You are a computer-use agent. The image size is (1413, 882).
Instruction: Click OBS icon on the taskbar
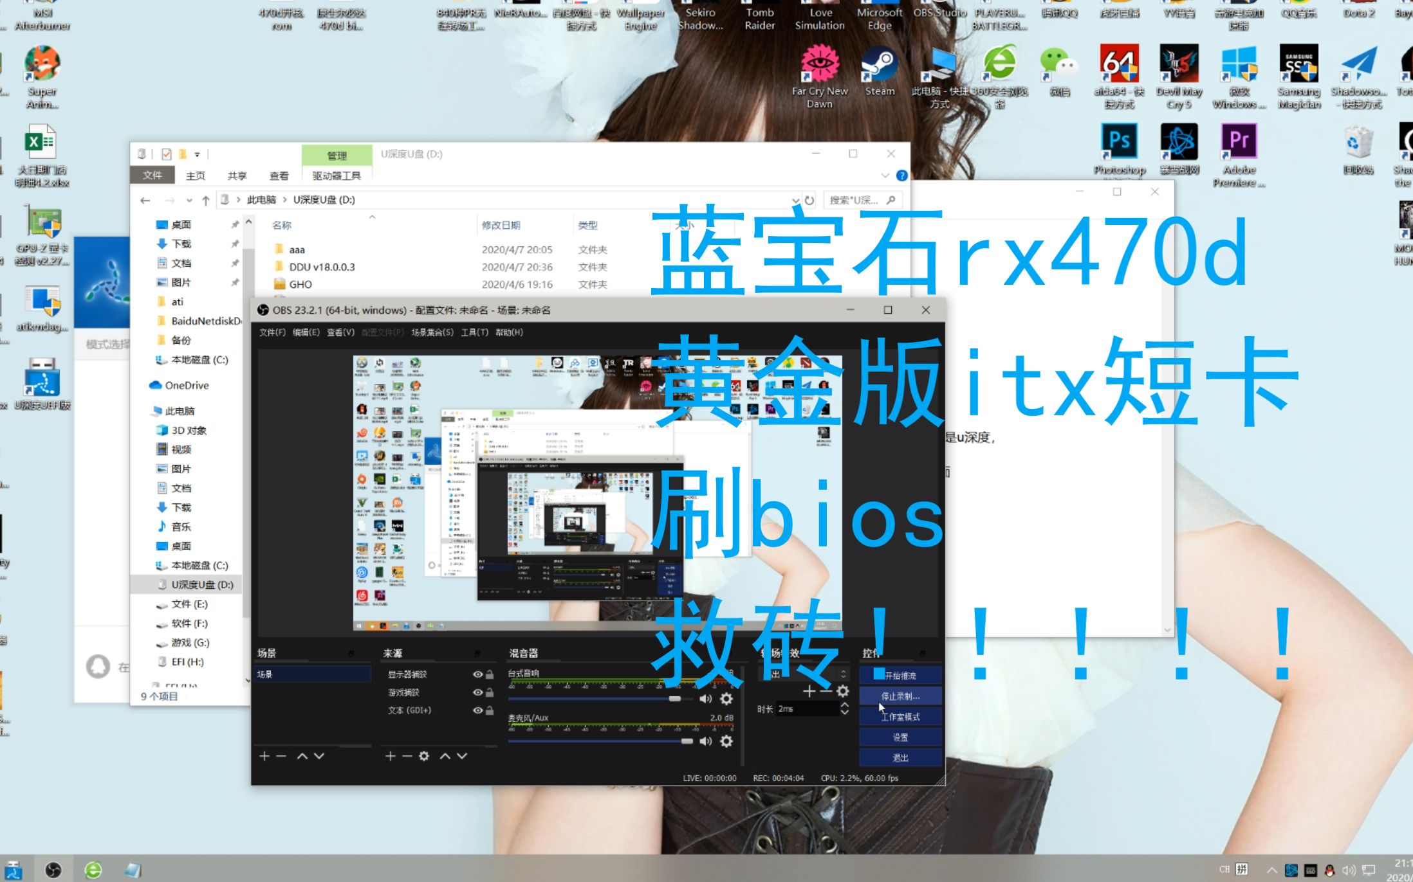point(53,870)
